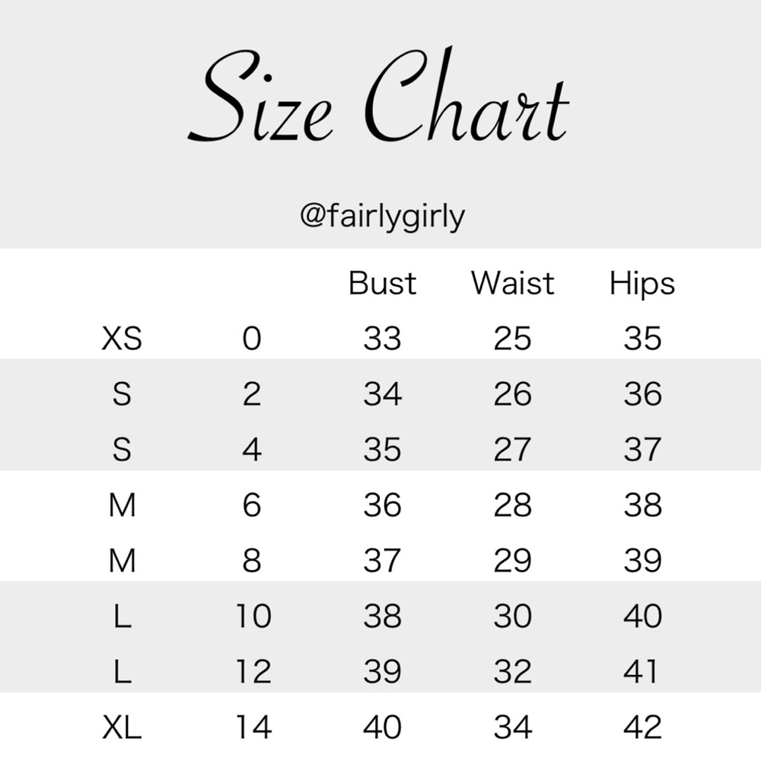Click the @fairlygirly handle
Screen dimensions: 761x761
382,217
